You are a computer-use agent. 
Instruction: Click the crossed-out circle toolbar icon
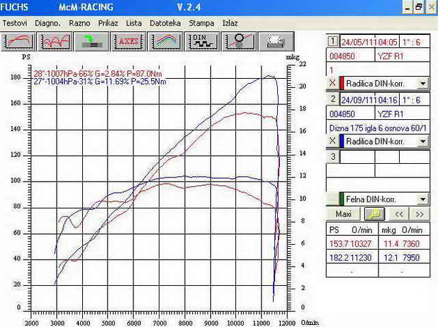click(x=238, y=40)
